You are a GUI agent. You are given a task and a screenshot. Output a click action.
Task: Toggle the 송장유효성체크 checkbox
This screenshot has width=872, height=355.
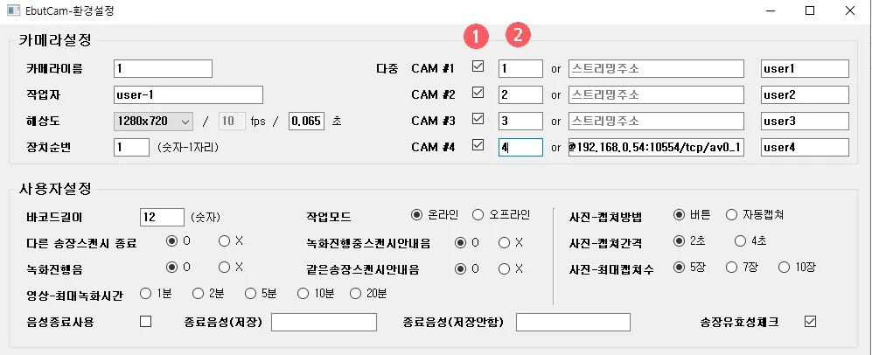click(809, 322)
